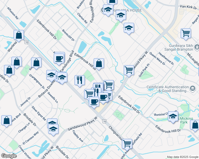
Task: Select the shopping bag marker near Quick Blvd
Action: click(6, 120)
